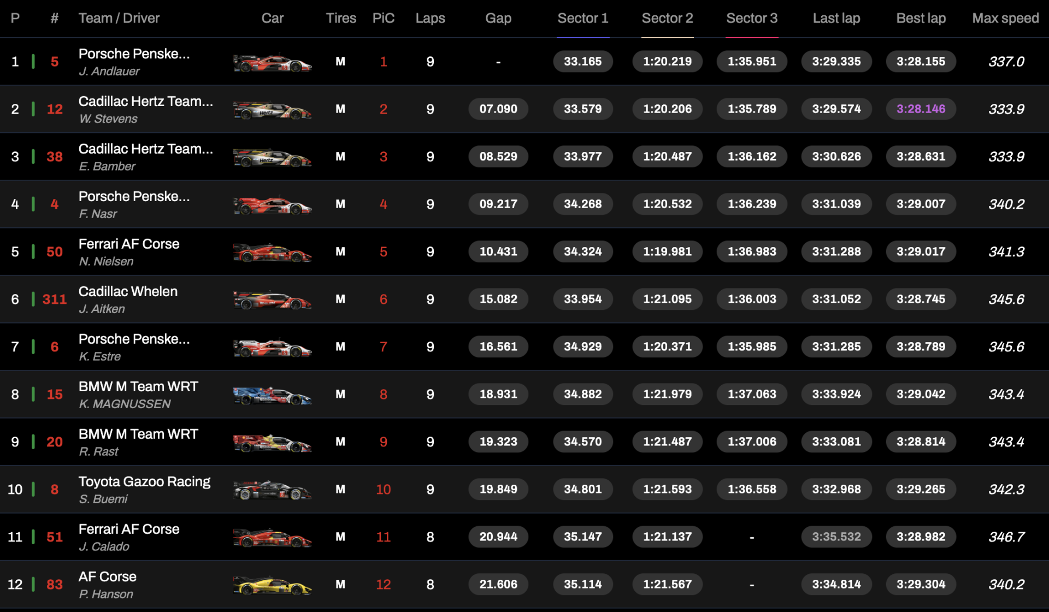Sort by the Sector 2 column header
This screenshot has width=1049, height=612.
pyautogui.click(x=667, y=18)
